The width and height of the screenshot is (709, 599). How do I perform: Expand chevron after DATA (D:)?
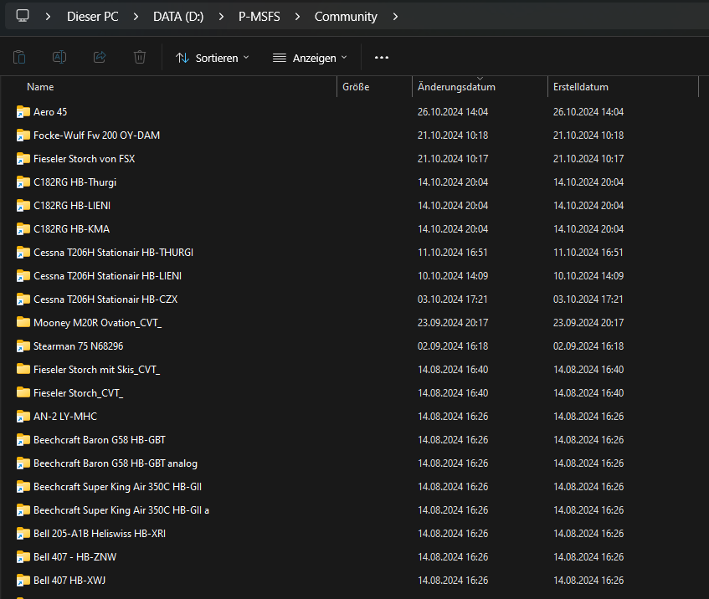tap(221, 17)
